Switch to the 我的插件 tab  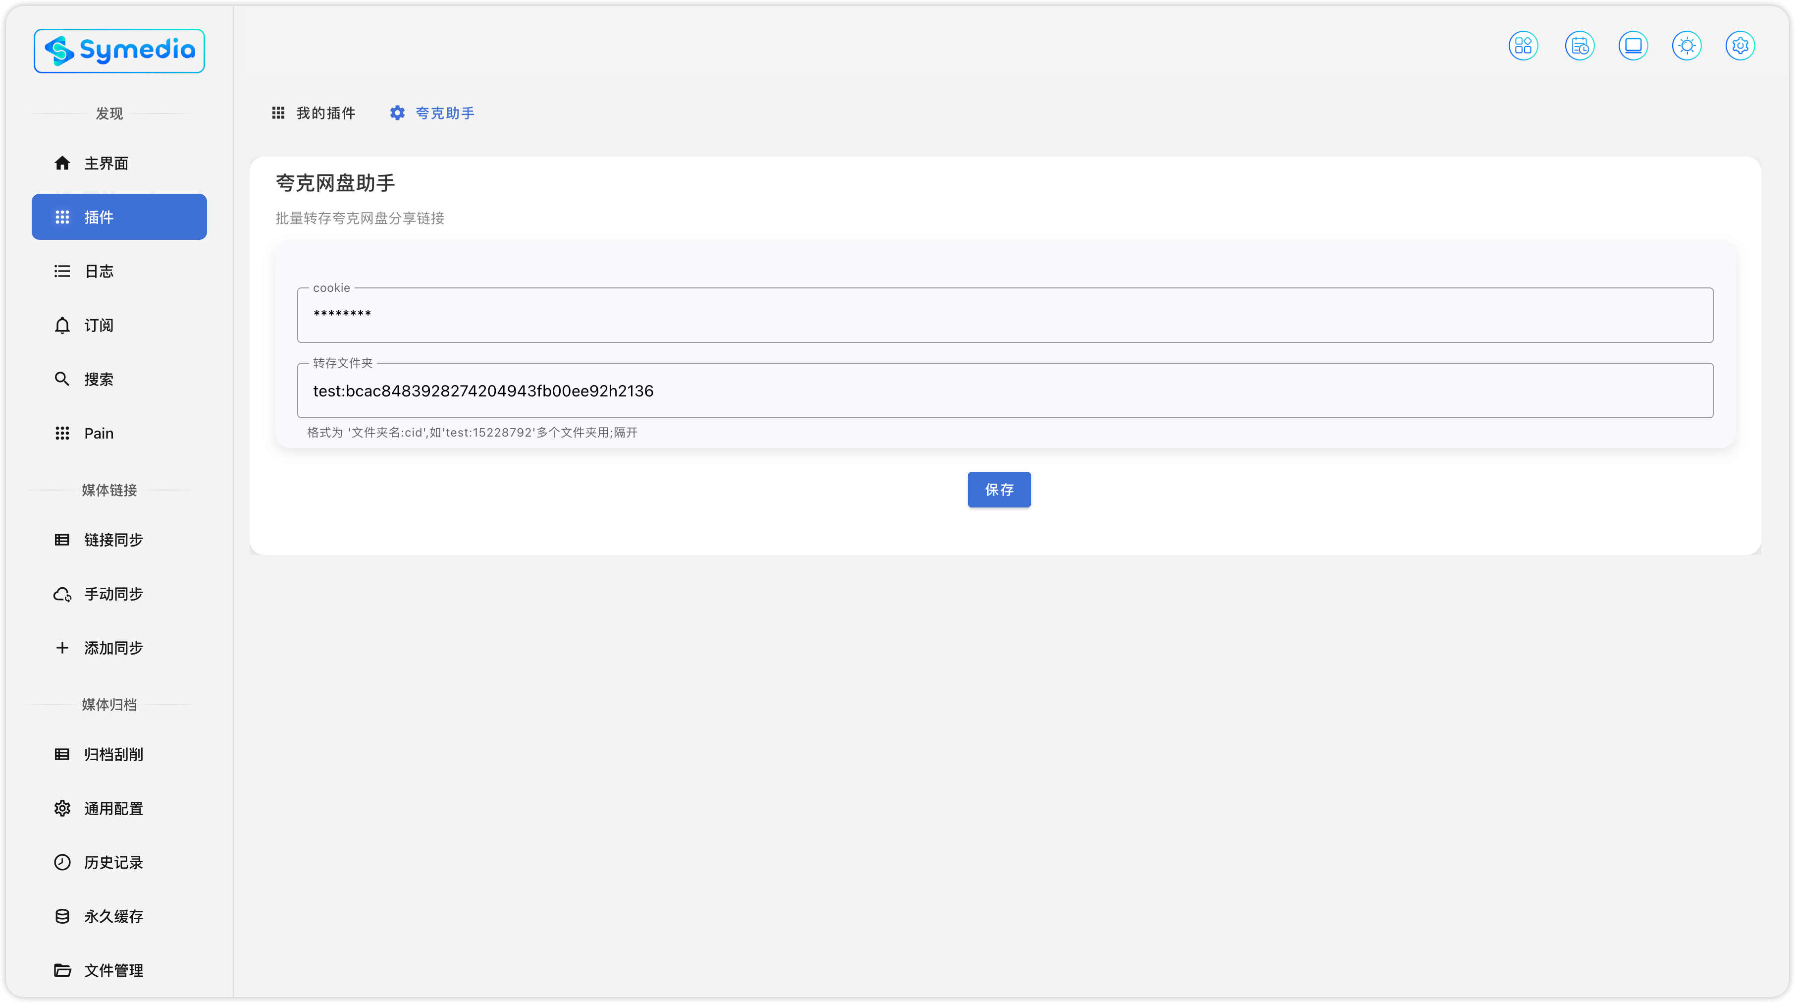tap(314, 113)
